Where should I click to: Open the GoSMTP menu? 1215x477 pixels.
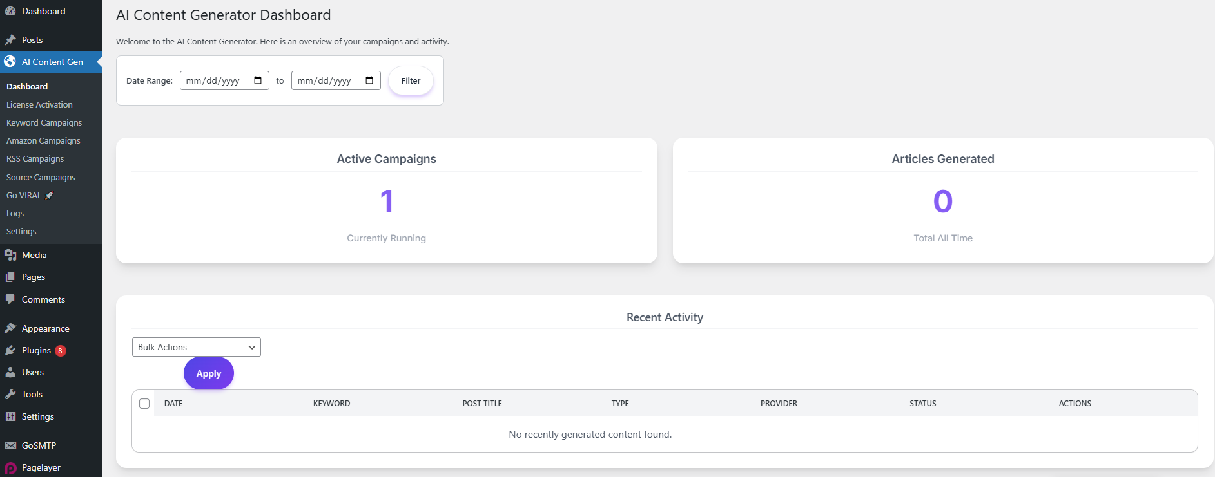[x=51, y=445]
